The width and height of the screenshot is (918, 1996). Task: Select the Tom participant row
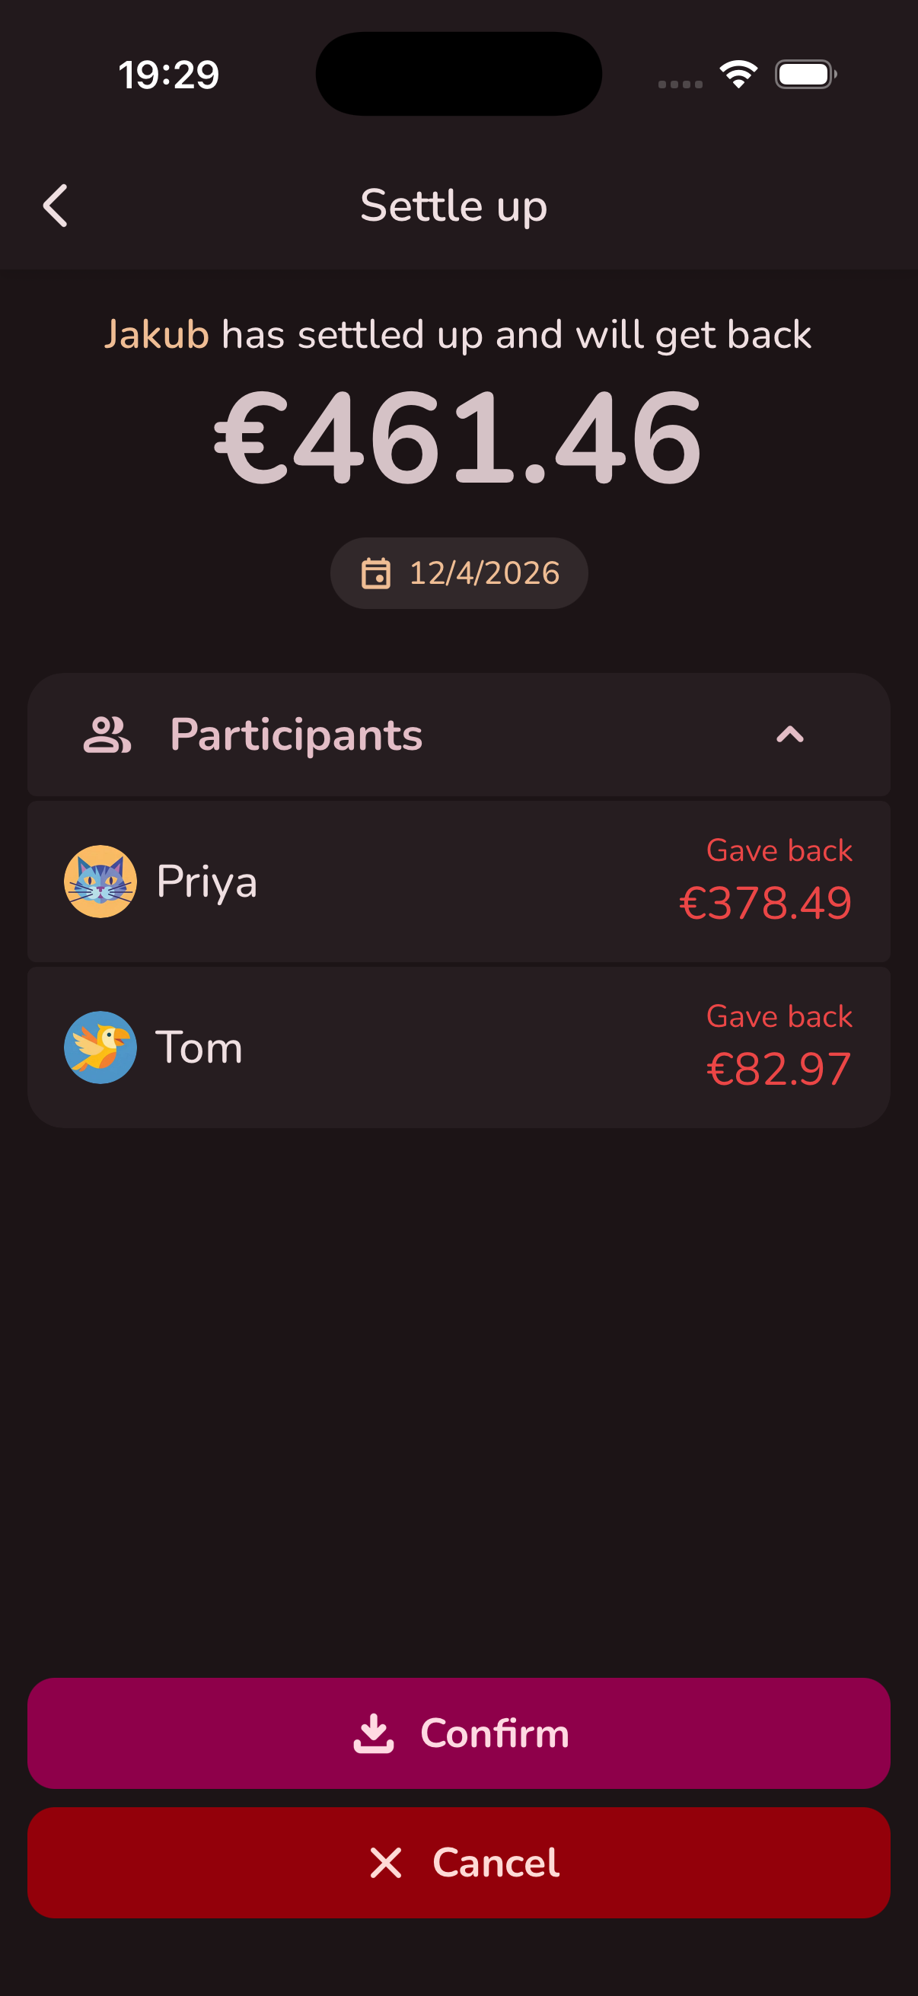[x=458, y=1047]
